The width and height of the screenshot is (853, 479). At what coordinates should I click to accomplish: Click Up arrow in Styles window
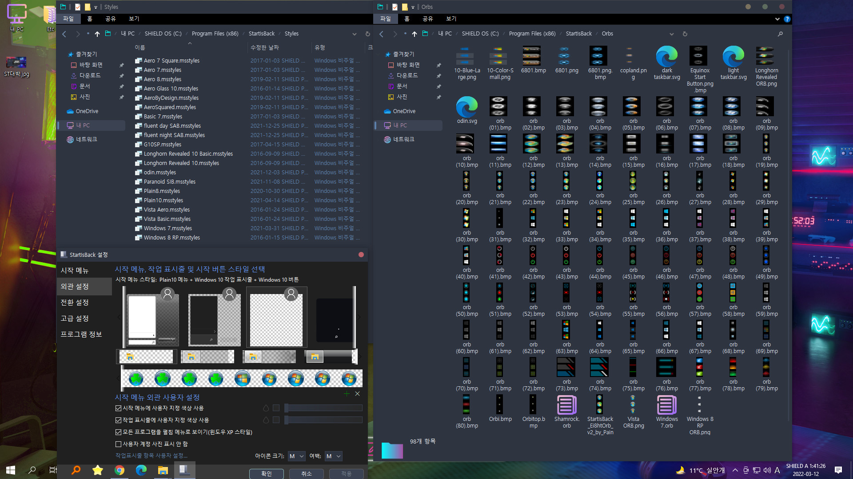tap(97, 34)
